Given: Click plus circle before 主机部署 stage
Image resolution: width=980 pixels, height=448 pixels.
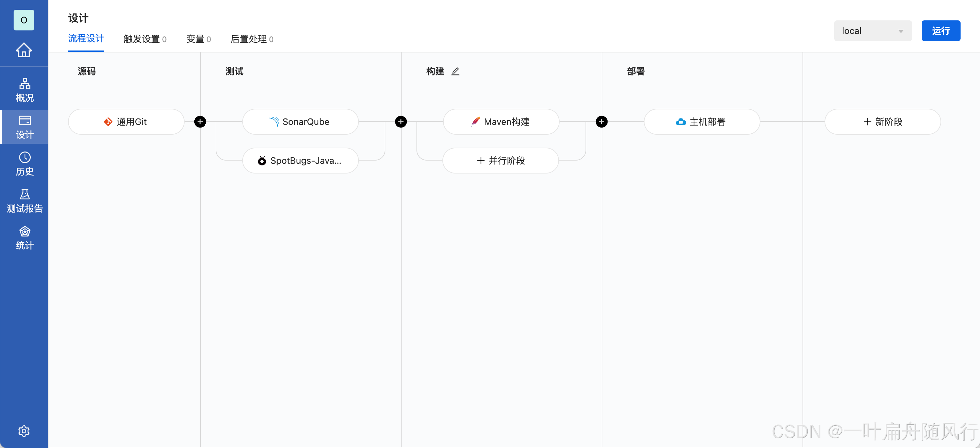Looking at the screenshot, I should point(601,122).
